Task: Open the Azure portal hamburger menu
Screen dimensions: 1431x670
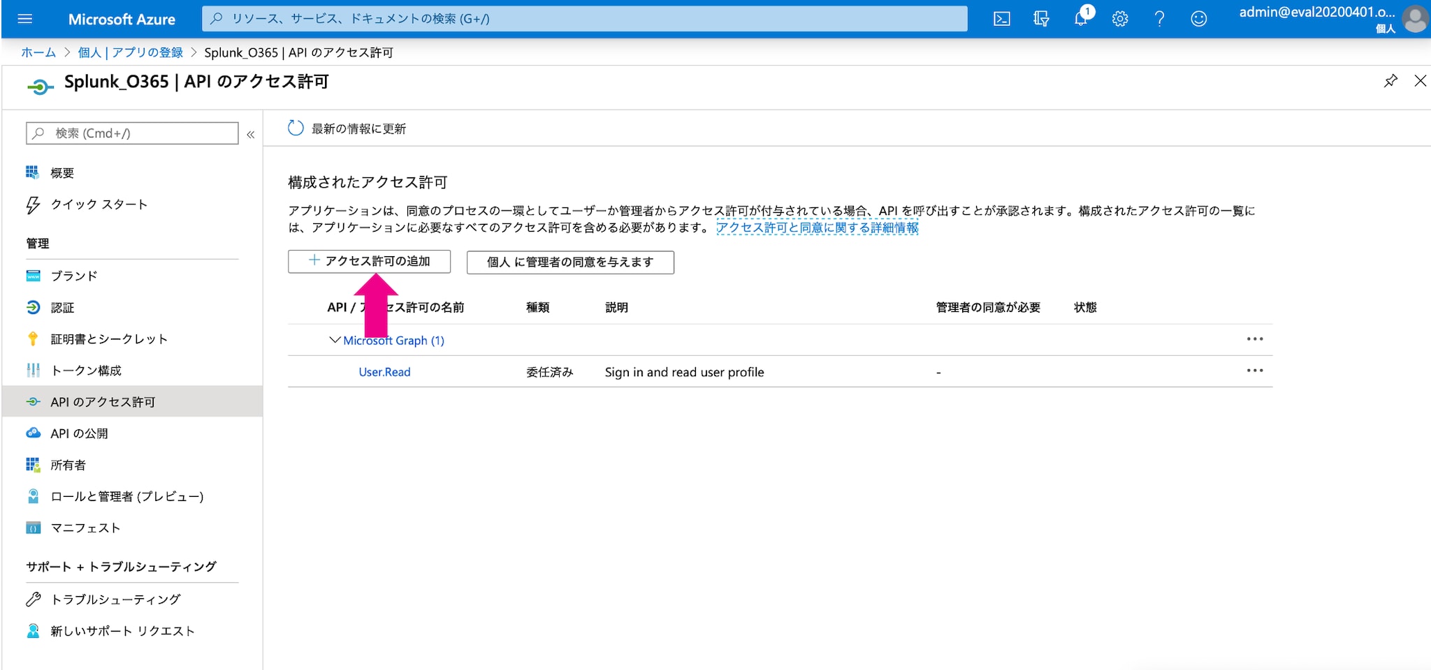Action: tap(25, 19)
